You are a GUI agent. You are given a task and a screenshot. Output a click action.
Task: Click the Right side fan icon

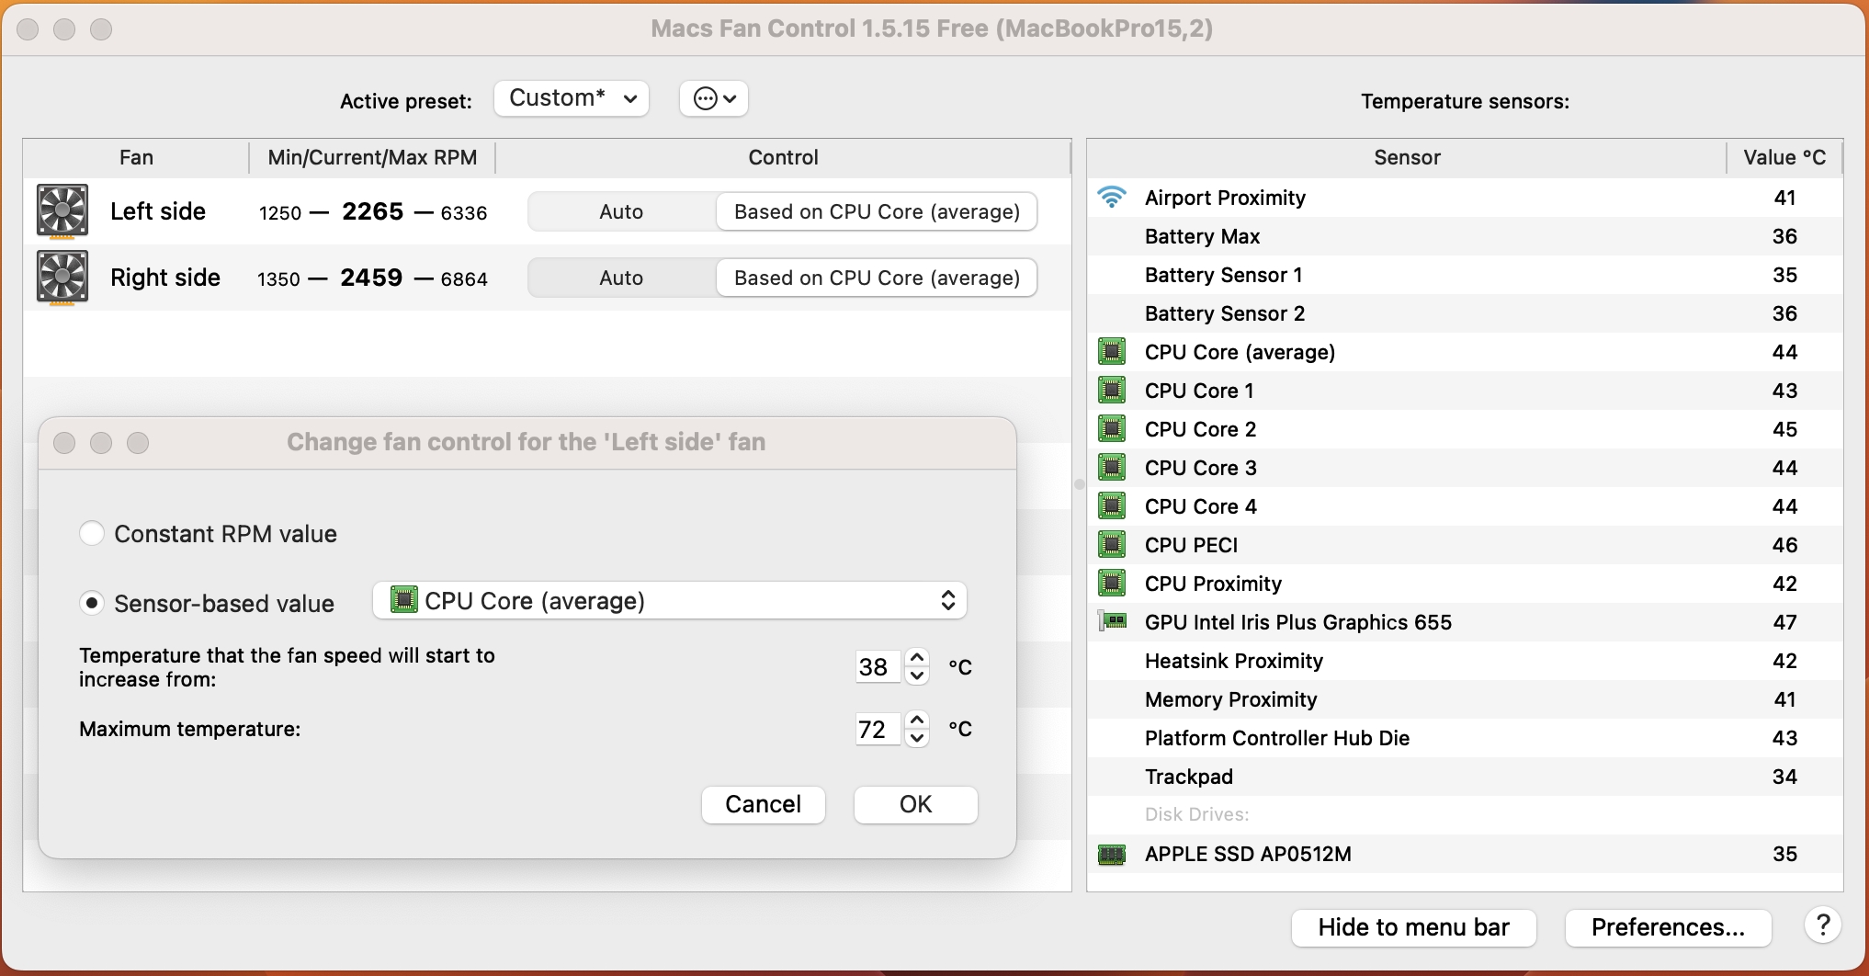[62, 278]
